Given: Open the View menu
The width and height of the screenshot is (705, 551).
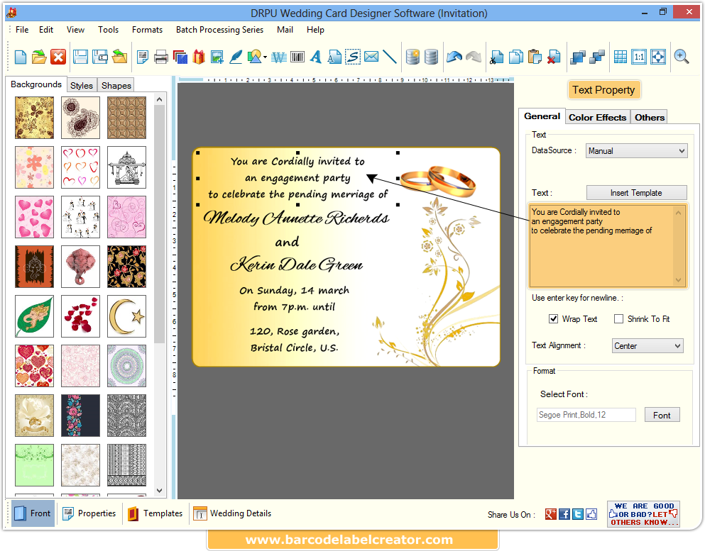Looking at the screenshot, I should pos(75,30).
